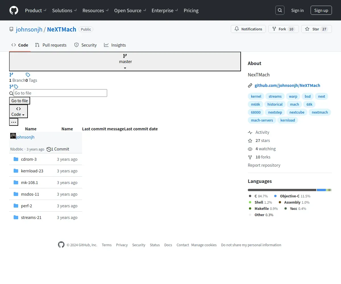341x284 pixels.
Task: Switch to the Pull requests tab
Action: (x=51, y=45)
